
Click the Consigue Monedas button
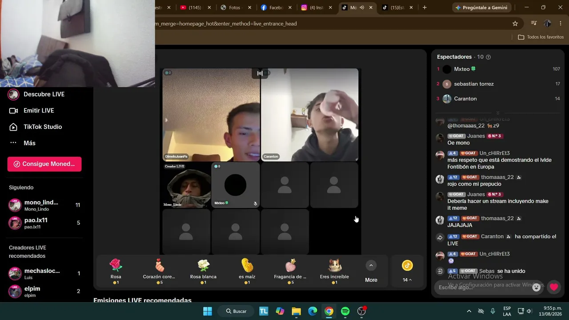(x=44, y=164)
